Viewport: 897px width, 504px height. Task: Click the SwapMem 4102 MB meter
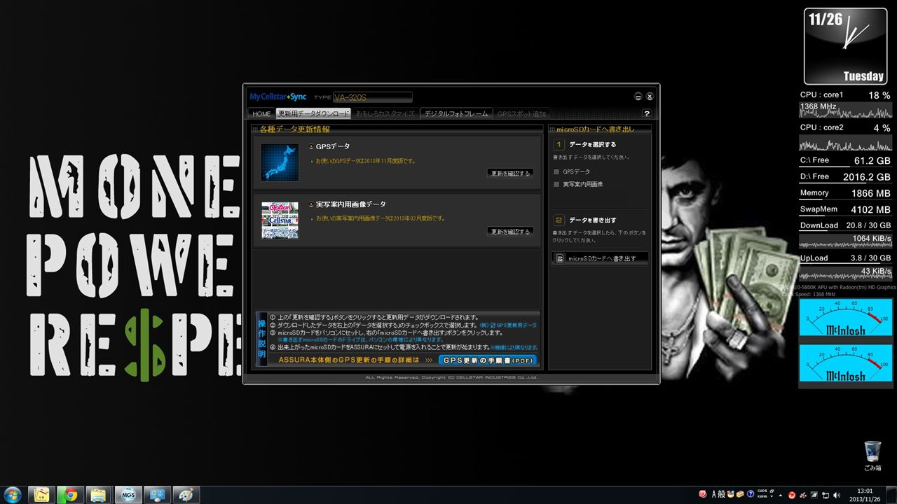coord(846,209)
